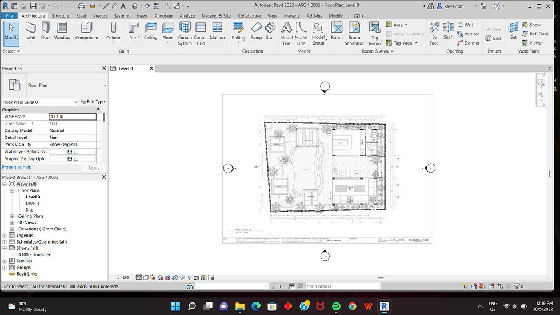
Task: Toggle select elements by face option
Action: tap(491, 286)
